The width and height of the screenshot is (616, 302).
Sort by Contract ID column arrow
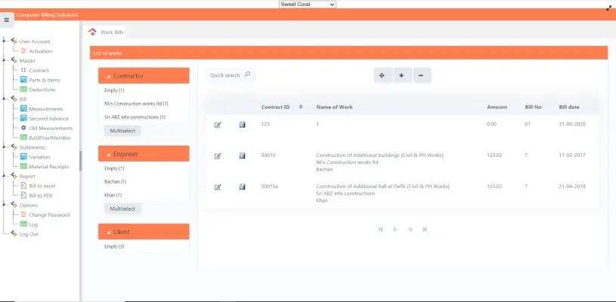[301, 106]
